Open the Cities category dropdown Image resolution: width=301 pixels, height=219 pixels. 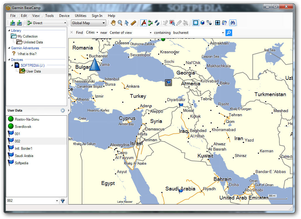92,32
